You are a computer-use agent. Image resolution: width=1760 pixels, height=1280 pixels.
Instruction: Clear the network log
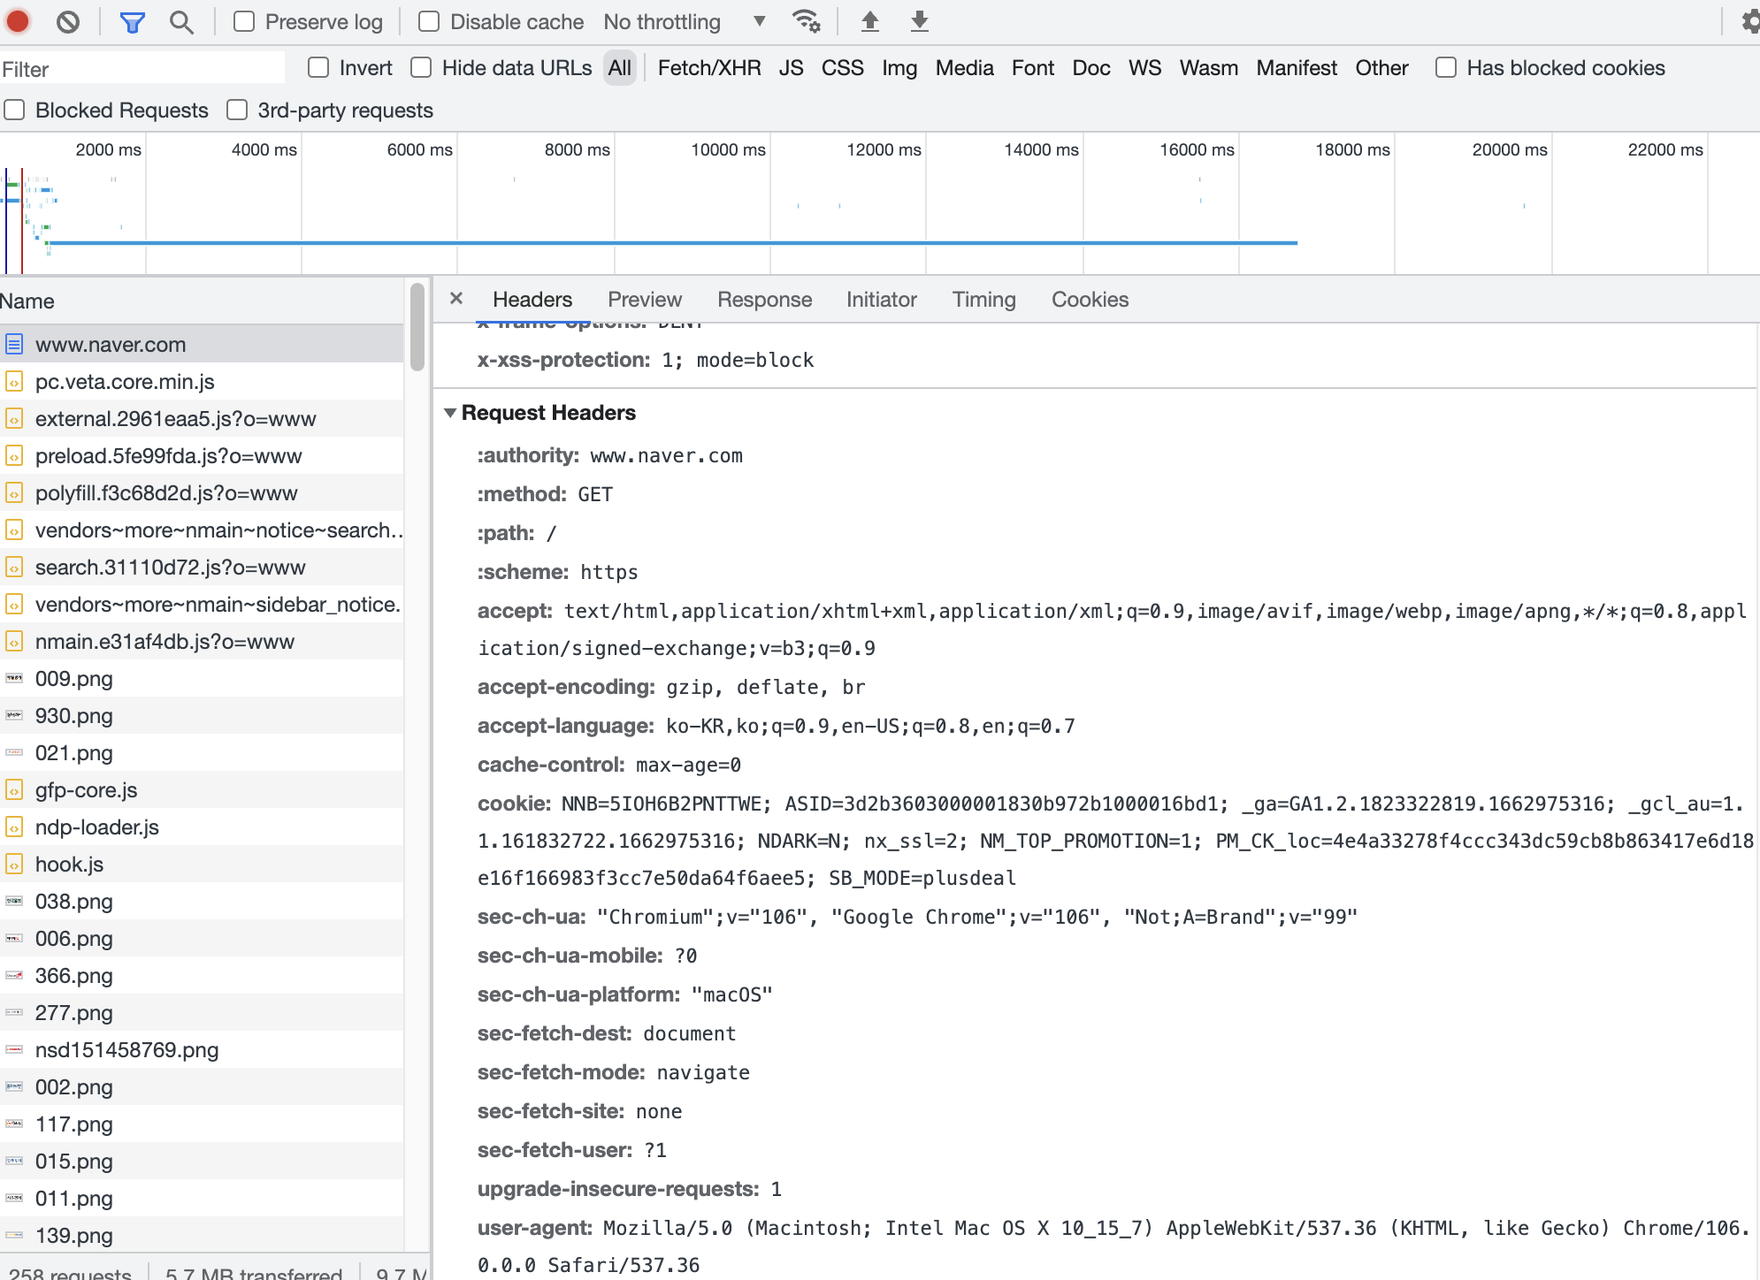(x=67, y=21)
